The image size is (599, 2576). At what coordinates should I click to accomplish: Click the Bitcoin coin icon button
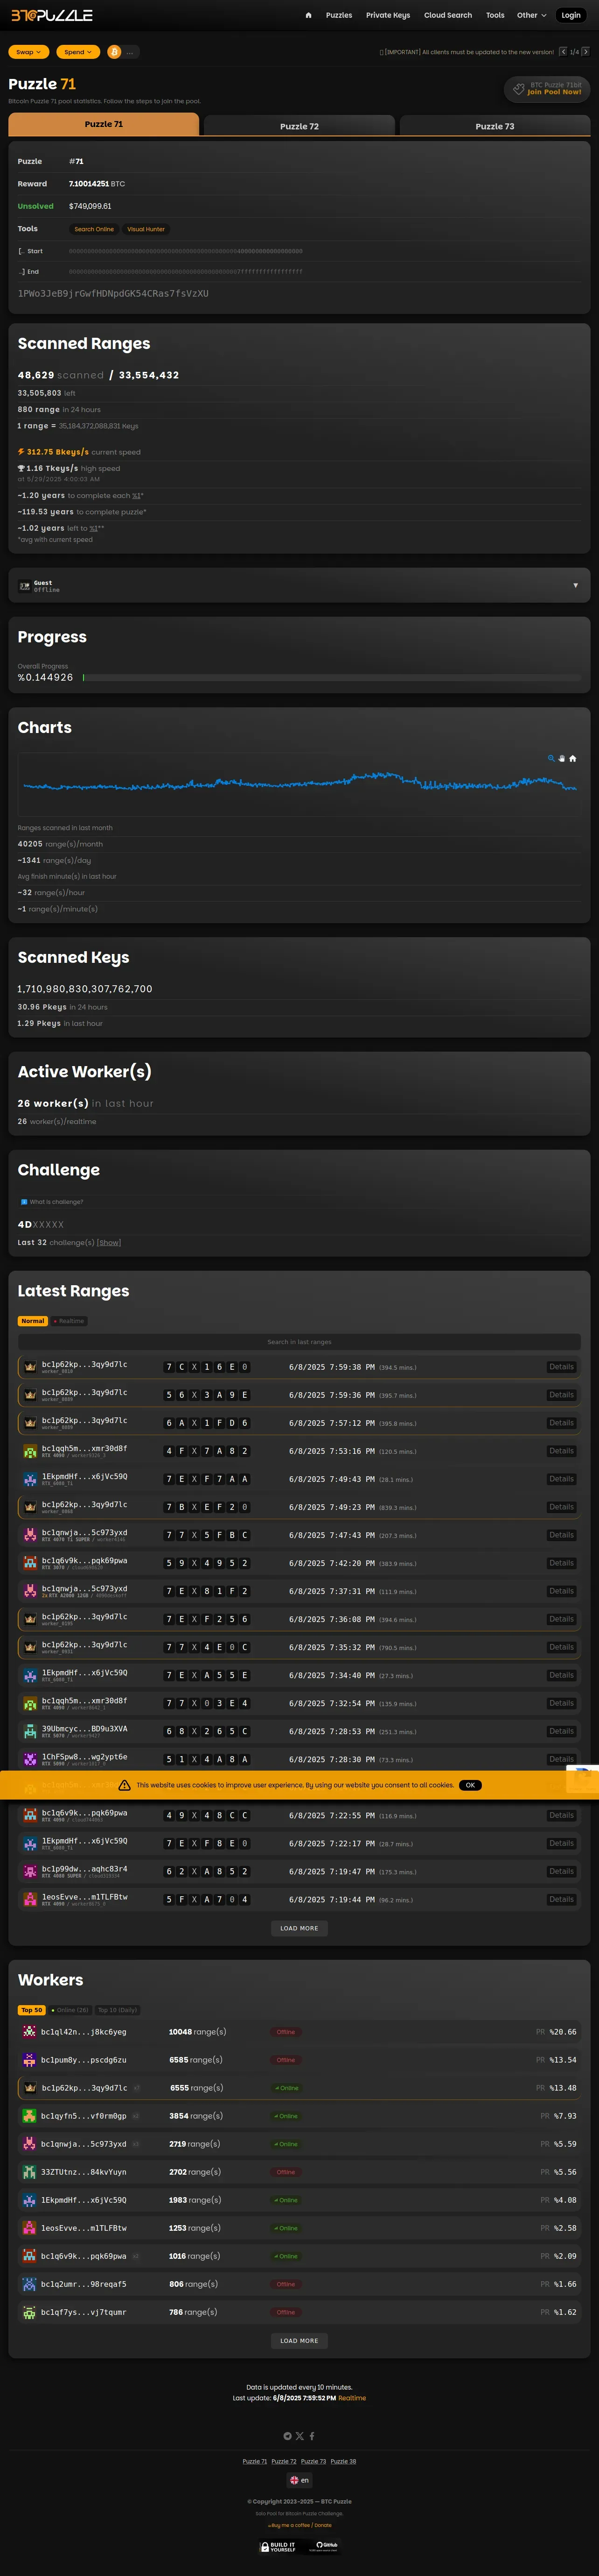pos(114,52)
